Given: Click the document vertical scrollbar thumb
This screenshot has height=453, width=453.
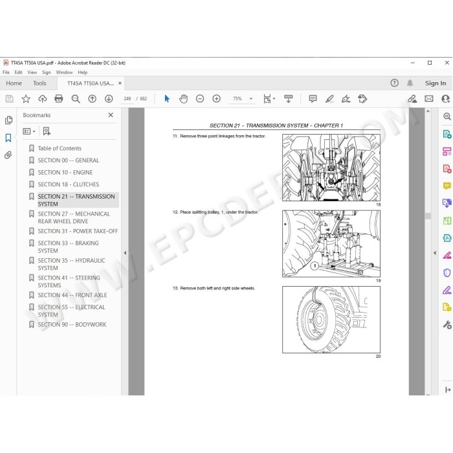Looking at the screenshot, I should click(428, 215).
